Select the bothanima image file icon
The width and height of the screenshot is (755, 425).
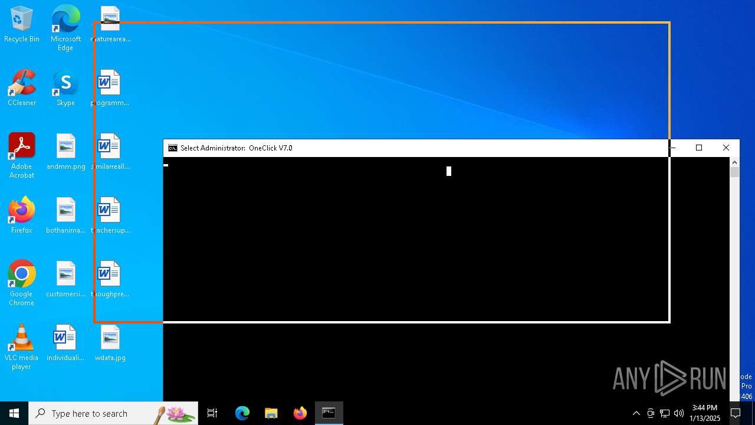[x=65, y=215]
